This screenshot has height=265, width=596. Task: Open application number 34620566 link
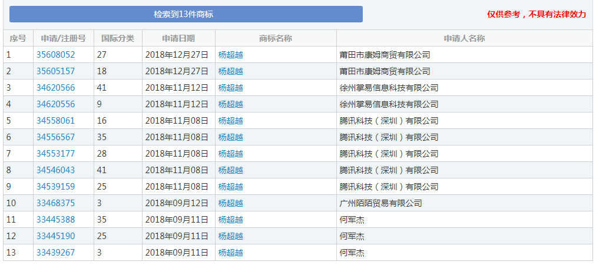pos(56,88)
